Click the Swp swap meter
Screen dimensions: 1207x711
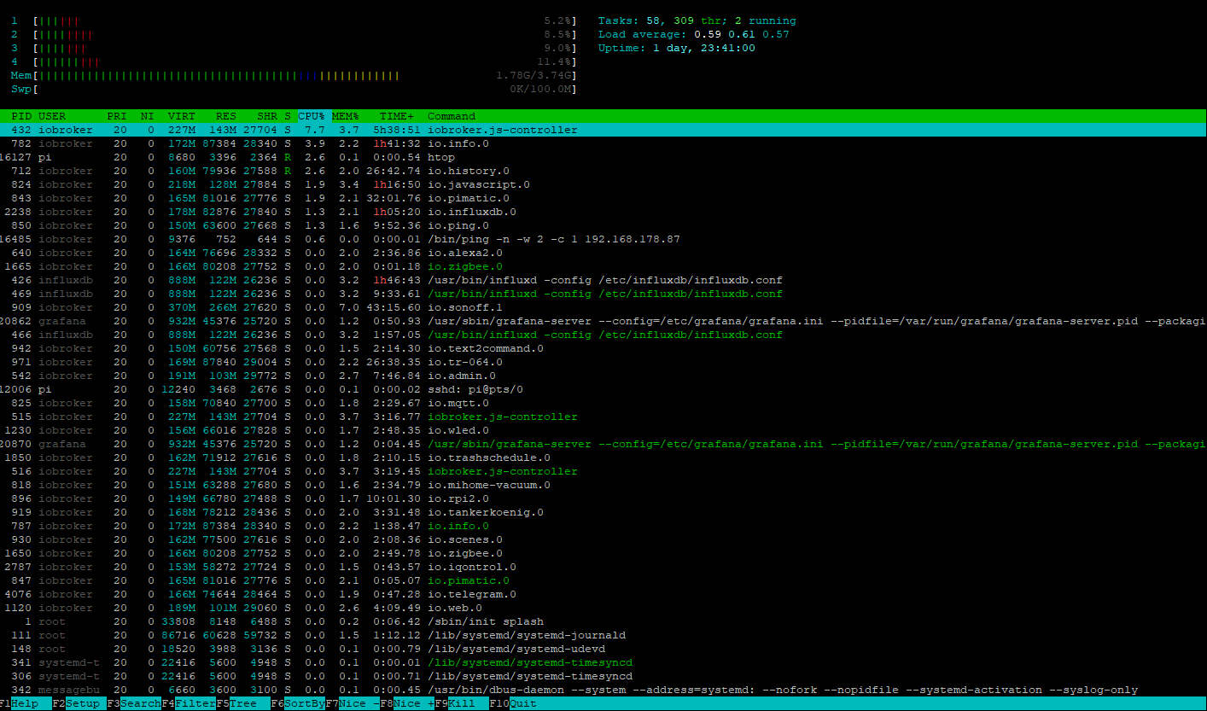(294, 89)
